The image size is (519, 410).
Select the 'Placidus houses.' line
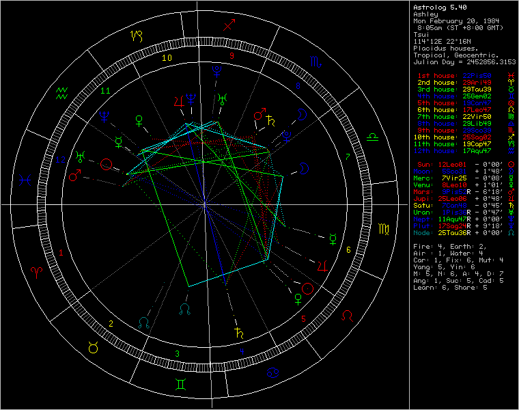pyautogui.click(x=446, y=49)
